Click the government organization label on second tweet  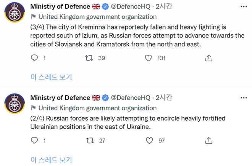point(97,108)
